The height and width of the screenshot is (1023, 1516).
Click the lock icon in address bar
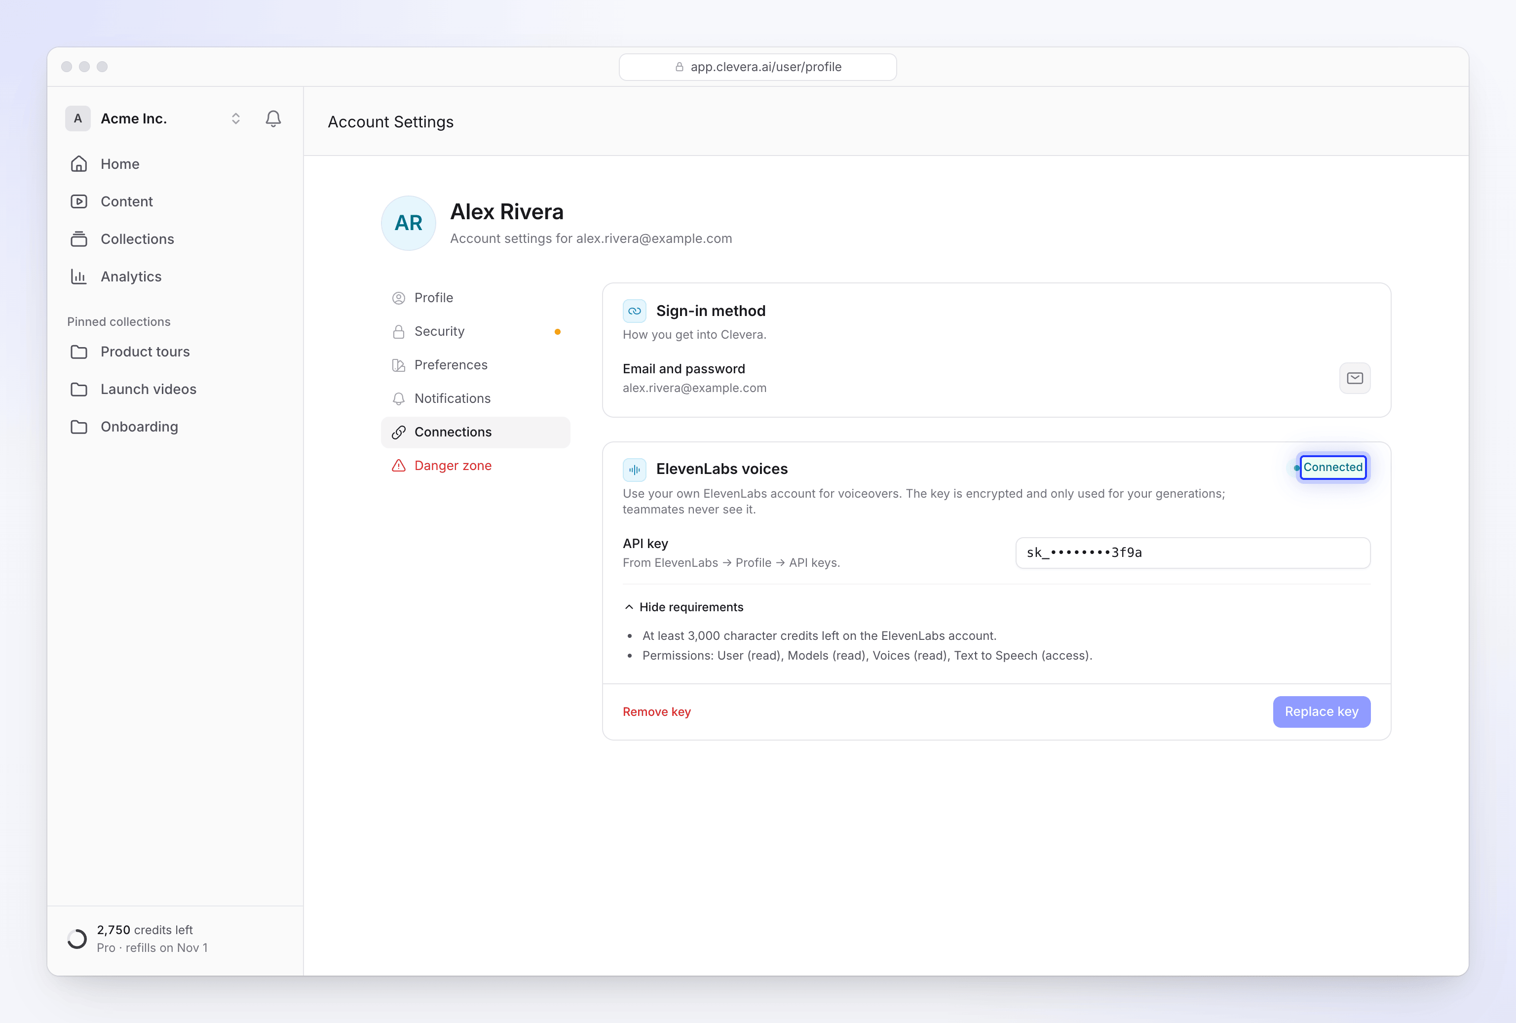pyautogui.click(x=679, y=67)
